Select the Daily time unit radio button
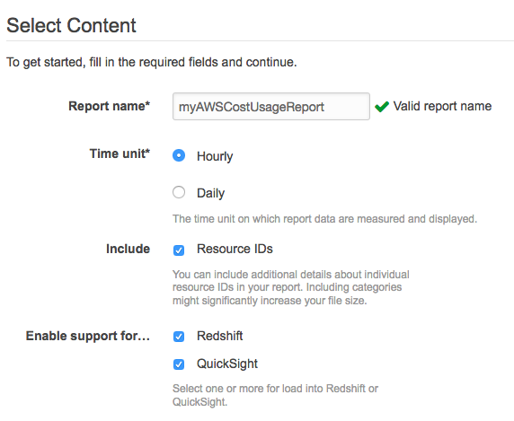514x421 pixels. [179, 192]
